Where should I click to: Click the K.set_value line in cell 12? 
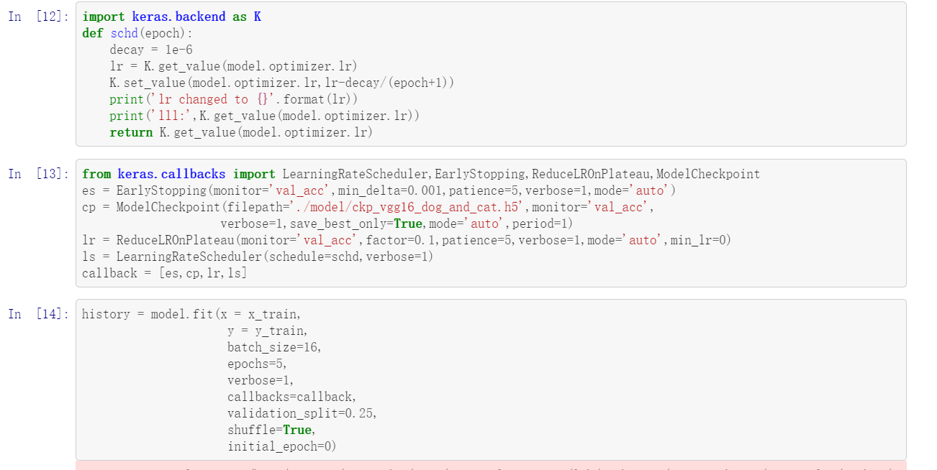pos(281,83)
